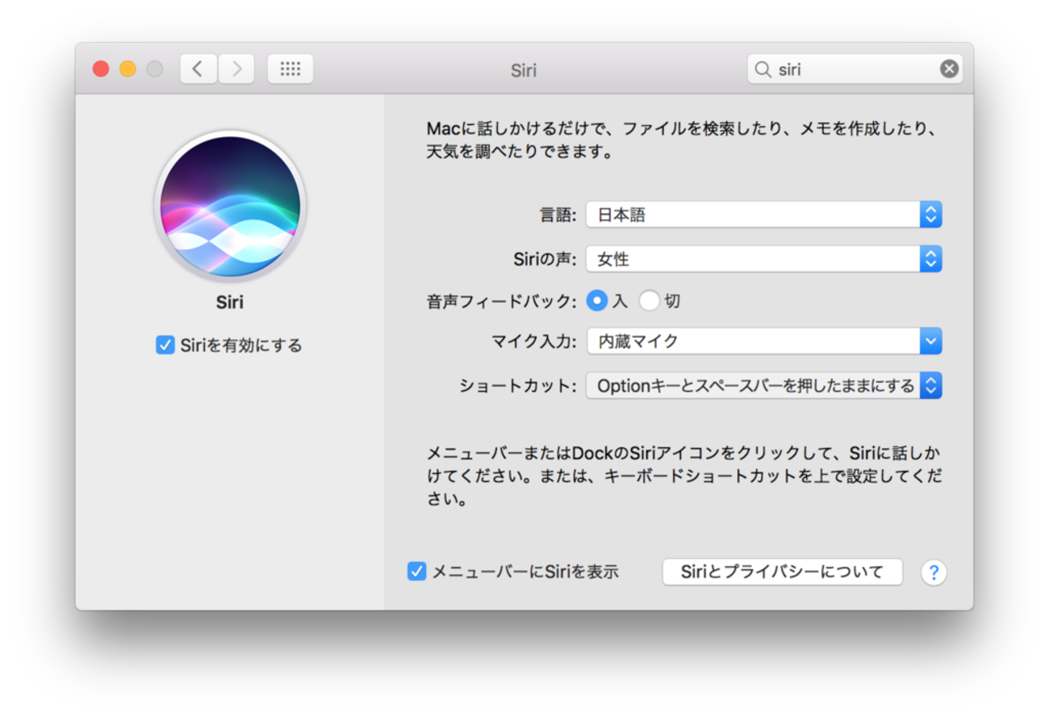Click the Siriとプライバシーについて button
The width and height of the screenshot is (1049, 718).
point(782,572)
